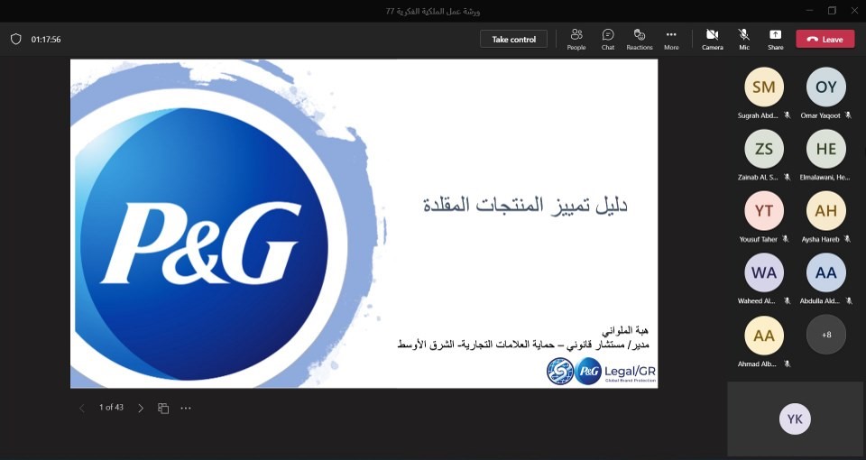Click the meeting timer 01:17:56
Screen dimensions: 866x460
[46, 39]
